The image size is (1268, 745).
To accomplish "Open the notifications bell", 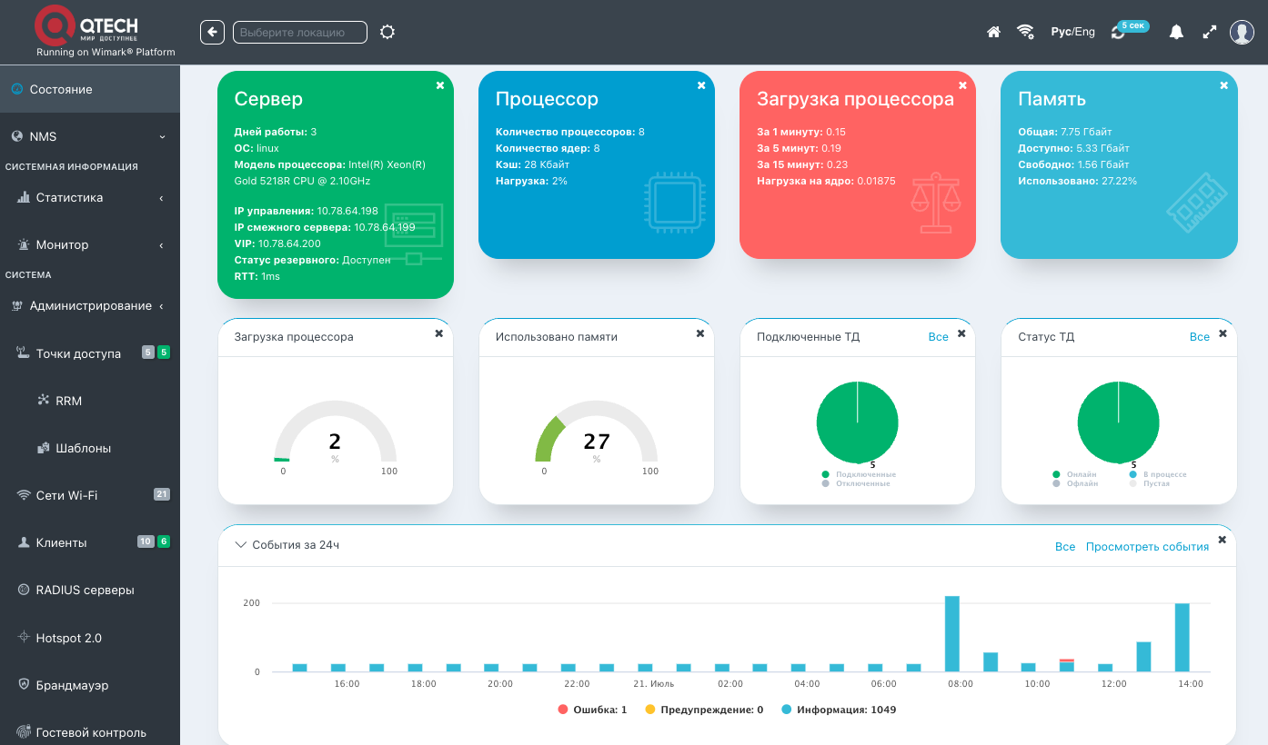I will pyautogui.click(x=1176, y=32).
